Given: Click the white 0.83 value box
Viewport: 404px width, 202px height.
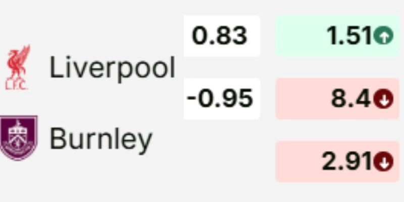Looking at the screenshot, I should (221, 36).
